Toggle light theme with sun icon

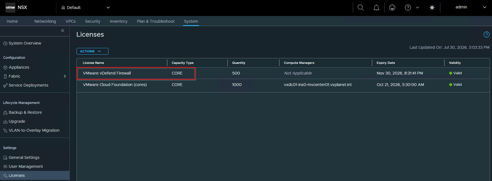click(x=432, y=8)
